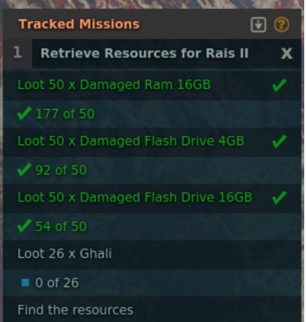Open the orange help question mark icon
The image size is (307, 322).
pos(281,24)
